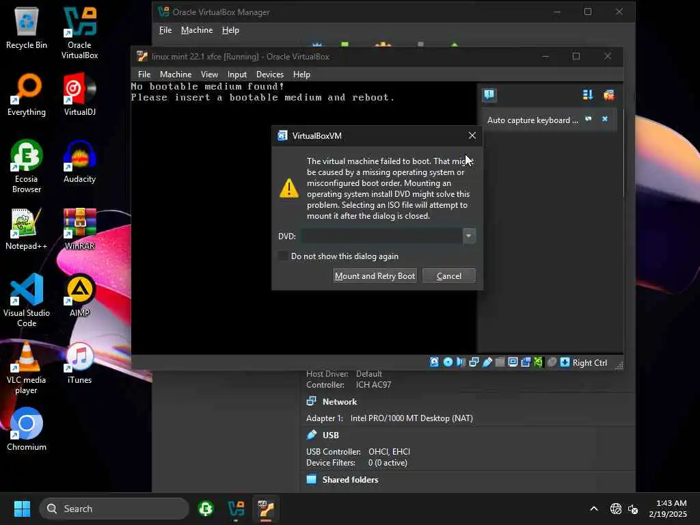Click the keyboard capture arrow status icon
Screen dimensions: 700x525
pos(565,362)
